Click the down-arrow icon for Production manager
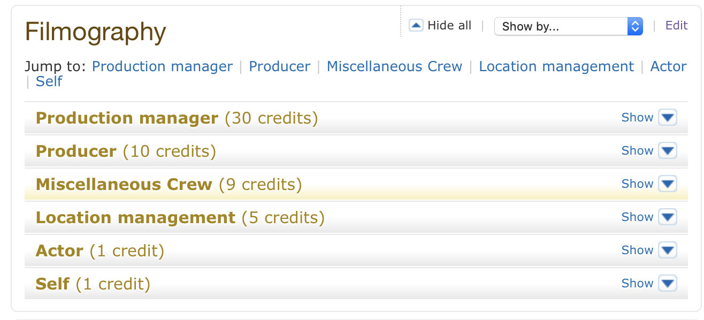The width and height of the screenshot is (704, 320). point(668,117)
